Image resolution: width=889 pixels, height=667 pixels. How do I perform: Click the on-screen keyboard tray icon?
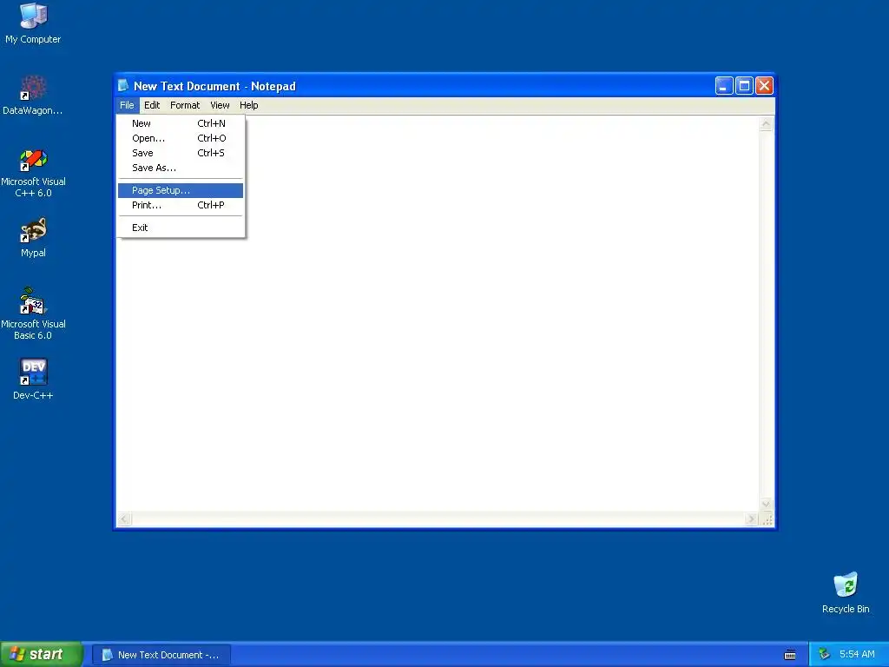tap(790, 655)
